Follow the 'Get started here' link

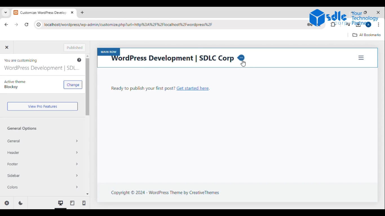click(193, 88)
